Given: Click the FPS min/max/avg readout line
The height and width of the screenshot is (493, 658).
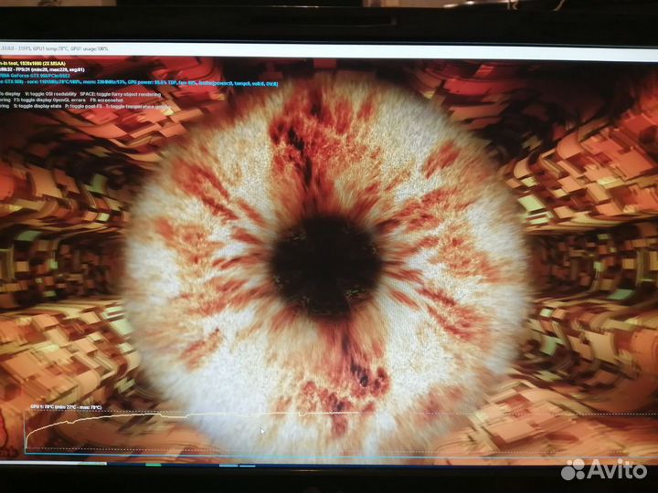Looking at the screenshot, I should pos(43,69).
